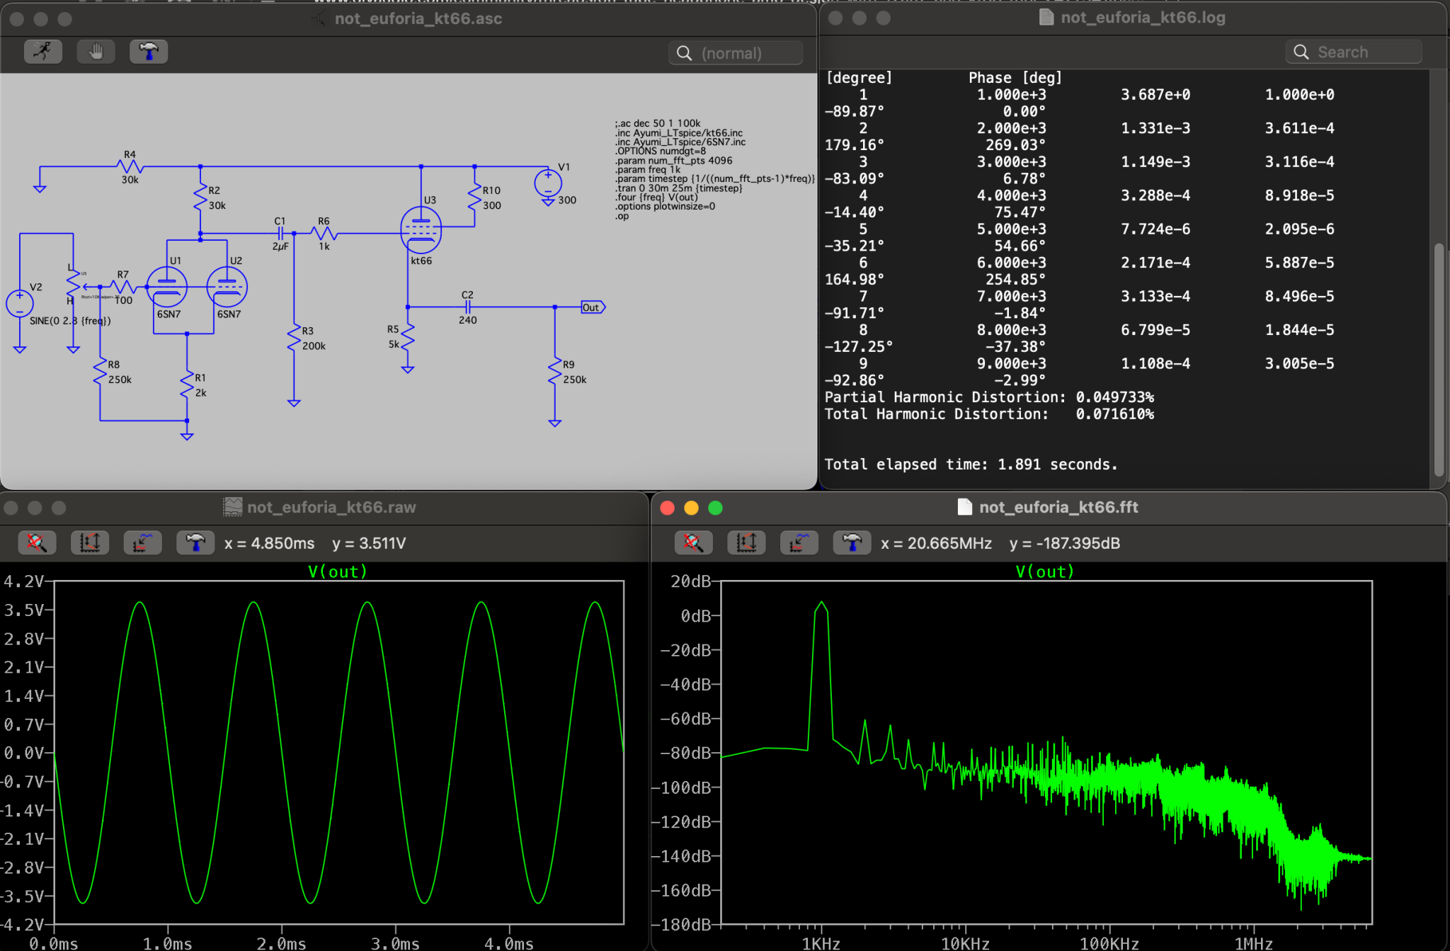The width and height of the screenshot is (1450, 951).
Task: Click the pick visible traces icon in raw window
Action: click(142, 543)
